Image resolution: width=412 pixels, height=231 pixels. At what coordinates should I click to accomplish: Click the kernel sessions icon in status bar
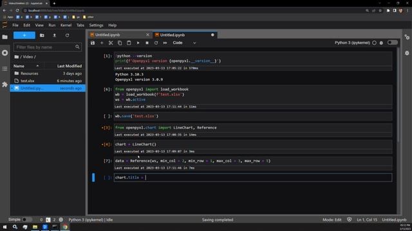(61, 219)
